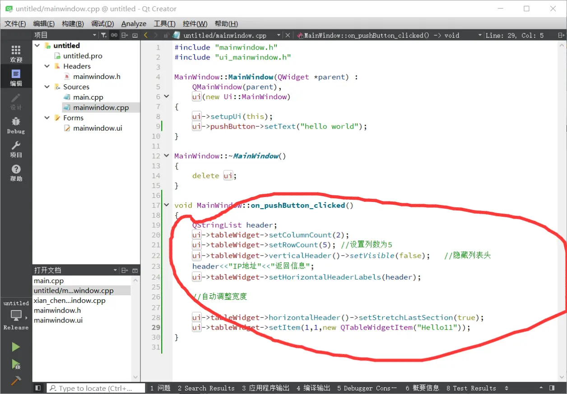Collapse the untitled project tree node
567x394 pixels.
click(x=37, y=46)
